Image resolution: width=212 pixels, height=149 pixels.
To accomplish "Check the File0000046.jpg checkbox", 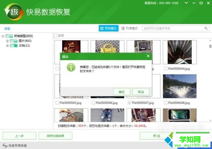I will [x=93, y=103].
